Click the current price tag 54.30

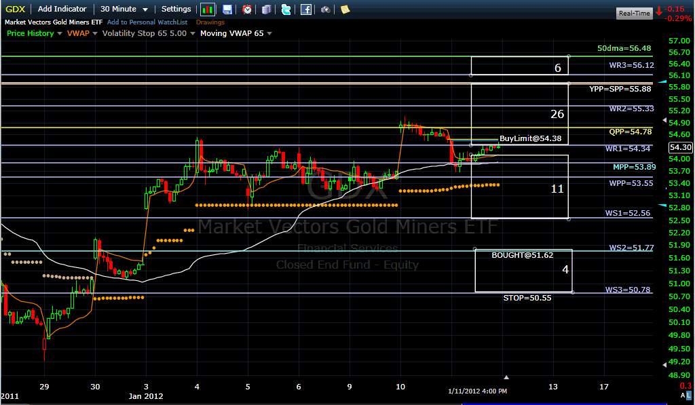(680, 147)
